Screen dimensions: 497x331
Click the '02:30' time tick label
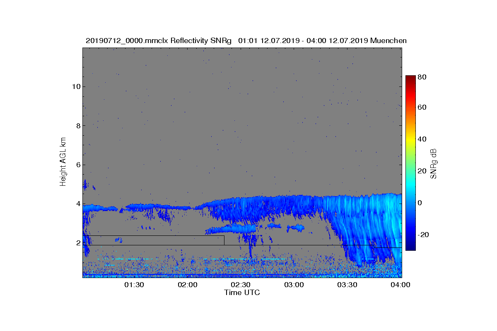coord(241,285)
